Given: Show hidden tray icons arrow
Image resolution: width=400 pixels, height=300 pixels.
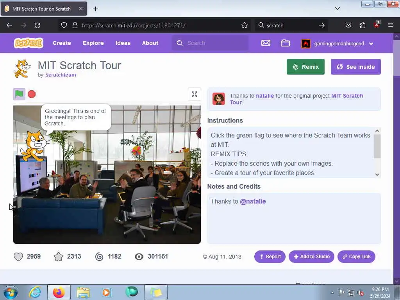Looking at the screenshot, I should click(332, 293).
